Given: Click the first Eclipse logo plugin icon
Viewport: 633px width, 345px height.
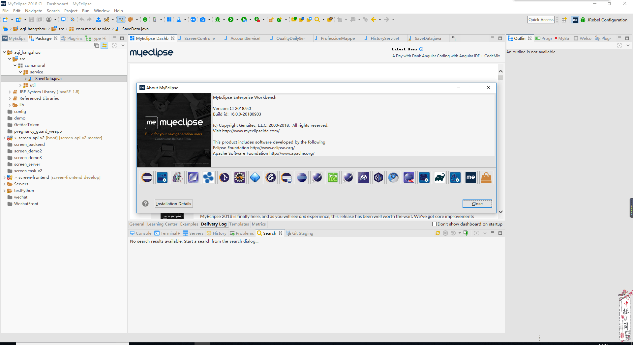Looking at the screenshot, I should (147, 178).
